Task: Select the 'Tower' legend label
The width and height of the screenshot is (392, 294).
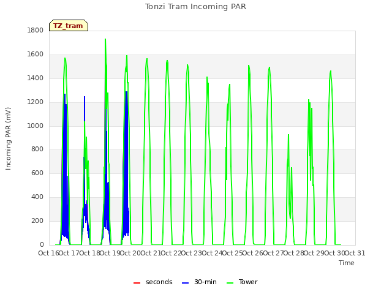Action: [248, 282]
